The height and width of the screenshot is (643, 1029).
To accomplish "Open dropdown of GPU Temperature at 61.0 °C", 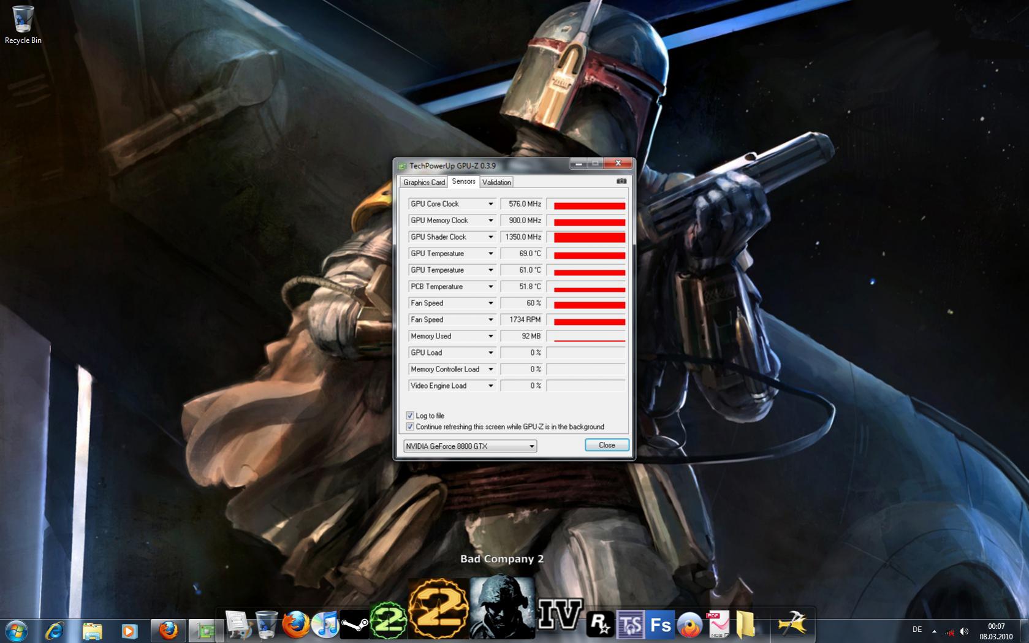I will click(x=490, y=270).
